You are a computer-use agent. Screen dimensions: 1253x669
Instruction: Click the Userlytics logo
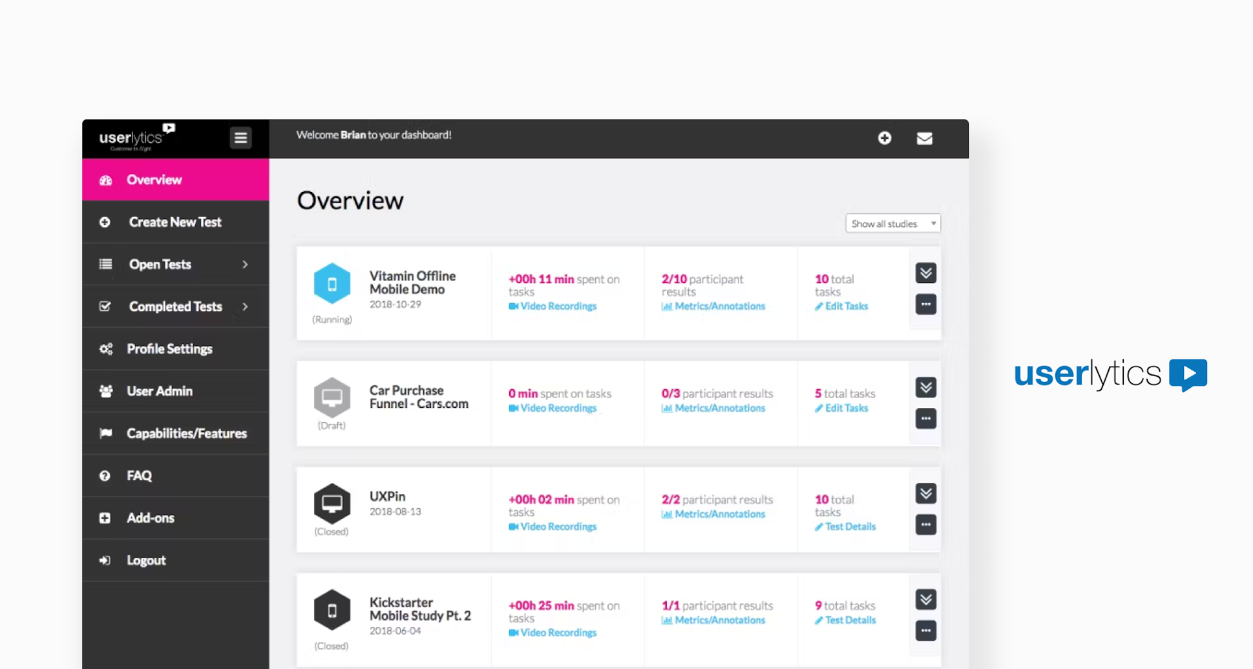pyautogui.click(x=132, y=136)
